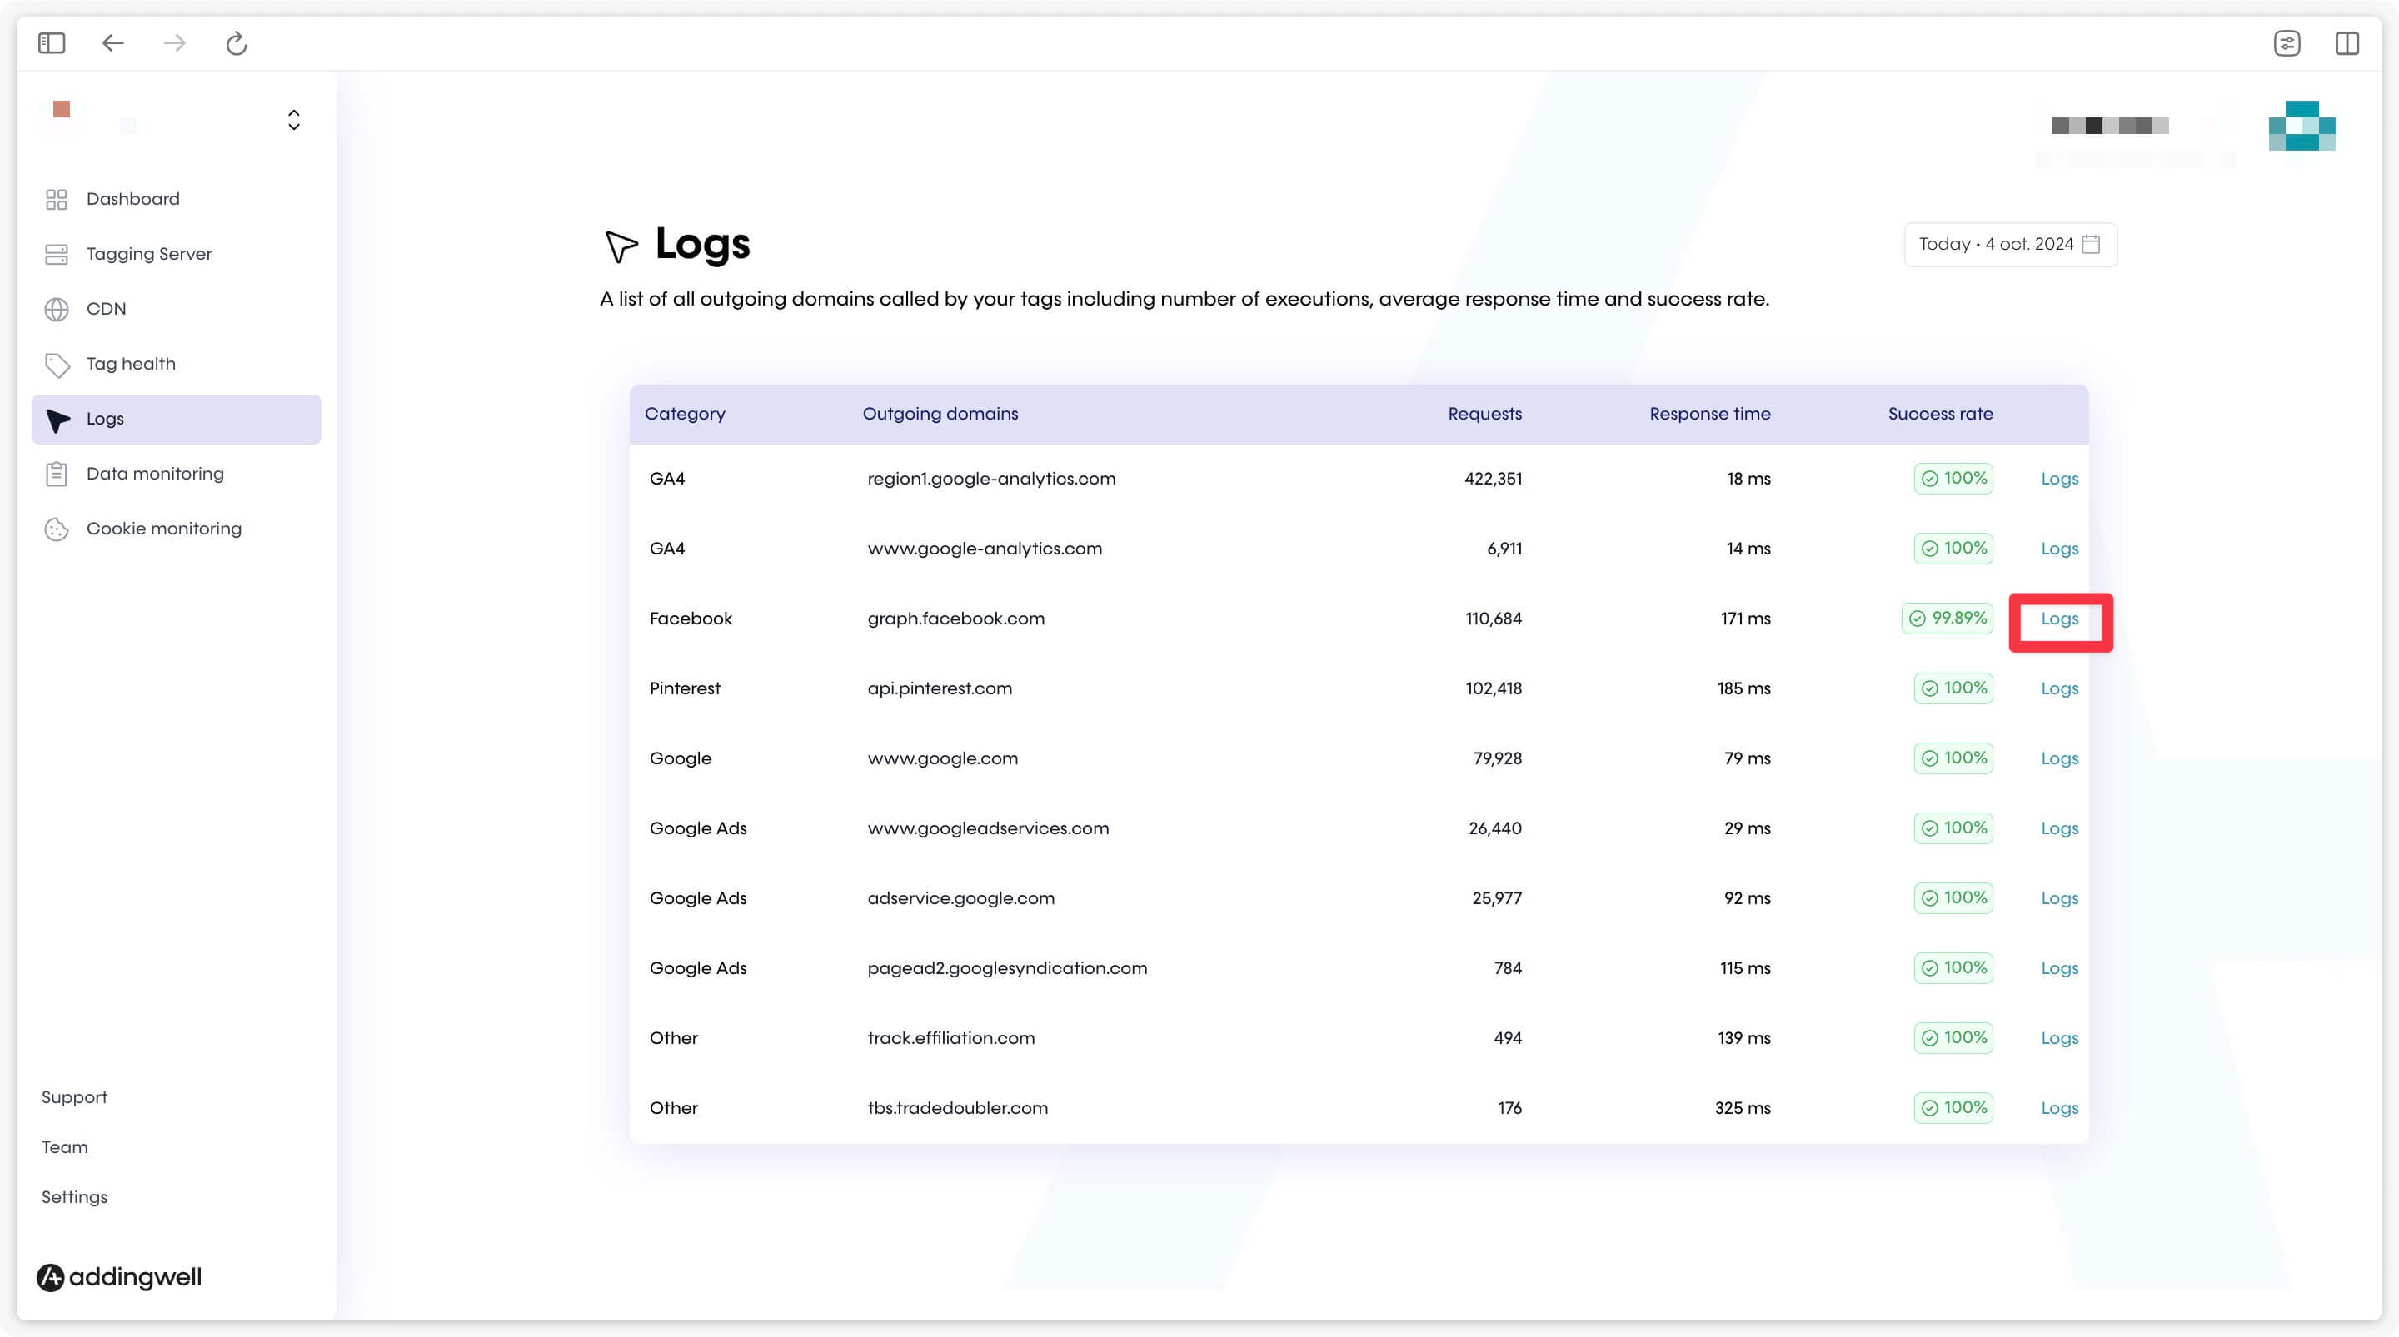Click the workspace logo square in sidebar
This screenshot has width=2399, height=1337.
[x=62, y=109]
